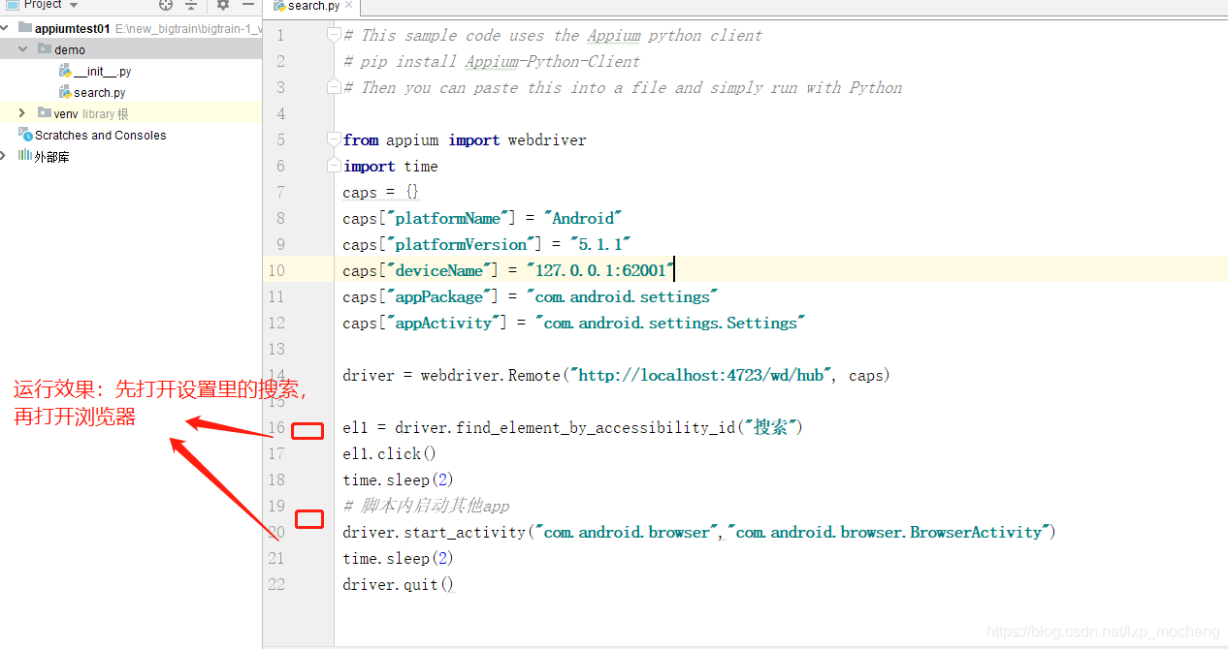The width and height of the screenshot is (1228, 649).
Task: Click time.sleep(2) on line 18
Action: click(399, 479)
